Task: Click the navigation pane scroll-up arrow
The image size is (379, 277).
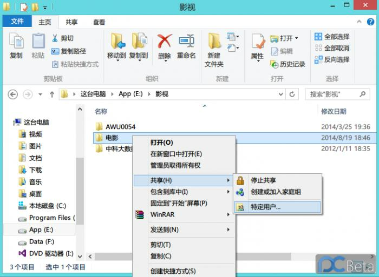Action: click(80, 109)
